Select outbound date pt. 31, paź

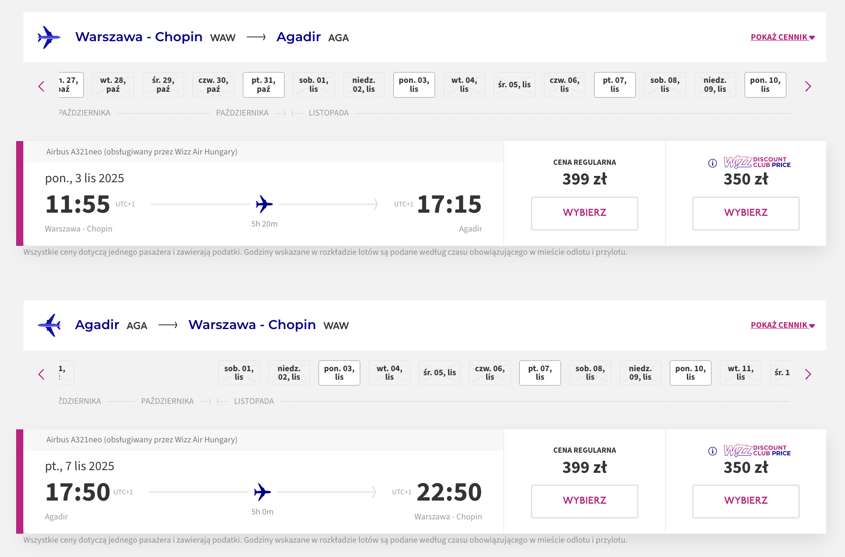(263, 85)
